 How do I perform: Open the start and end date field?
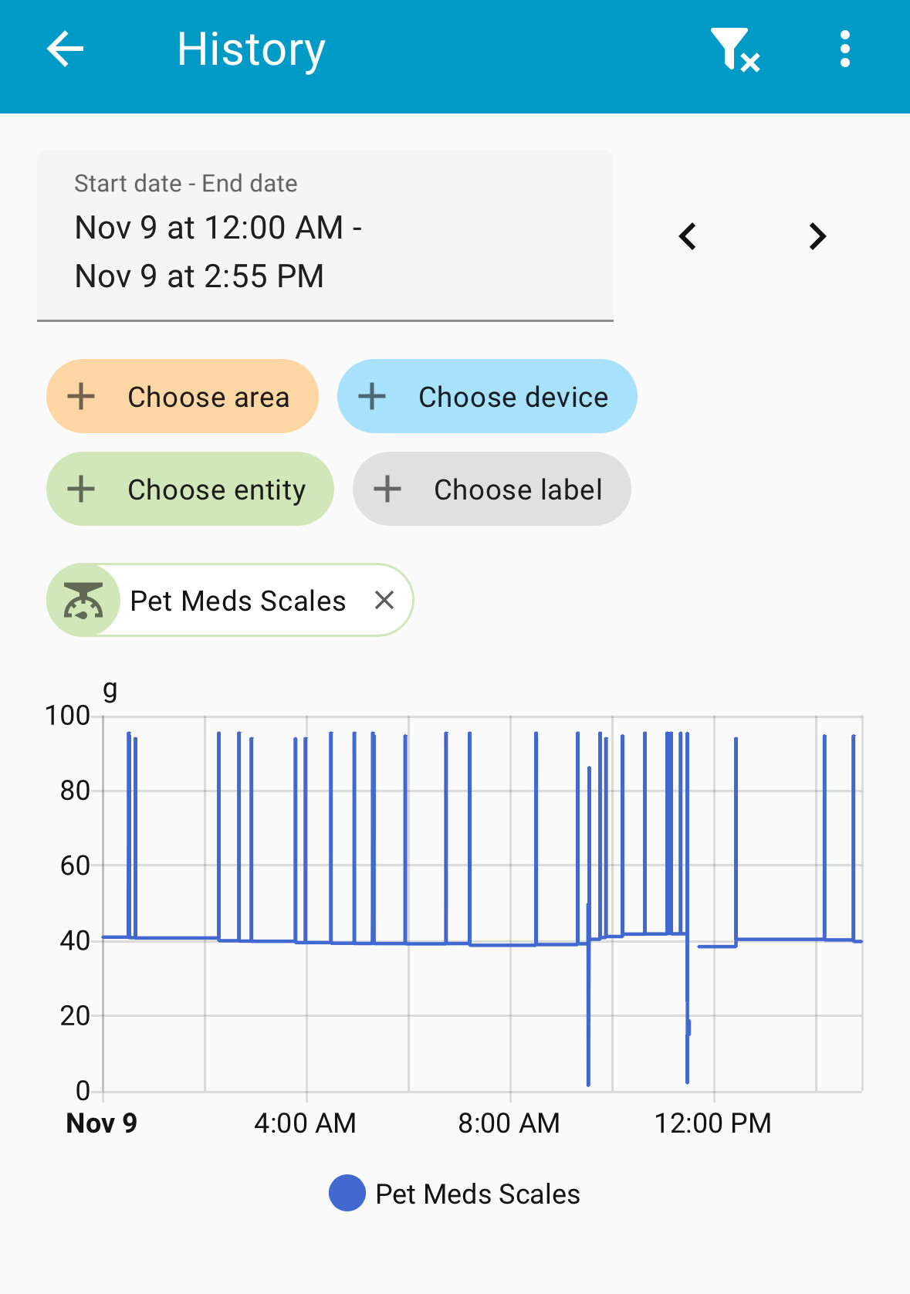coord(325,235)
